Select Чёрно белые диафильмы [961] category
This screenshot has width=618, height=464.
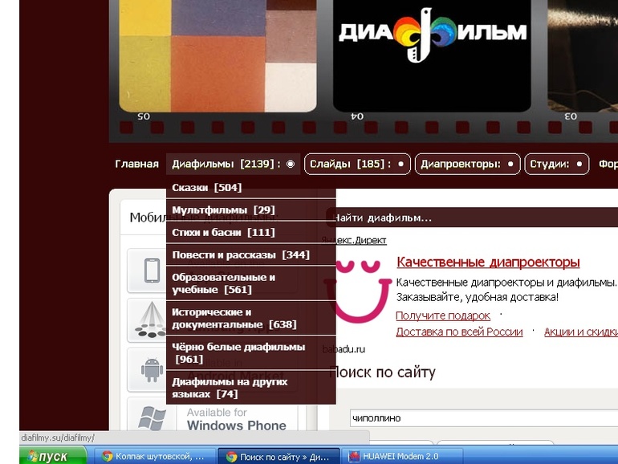tap(251, 353)
